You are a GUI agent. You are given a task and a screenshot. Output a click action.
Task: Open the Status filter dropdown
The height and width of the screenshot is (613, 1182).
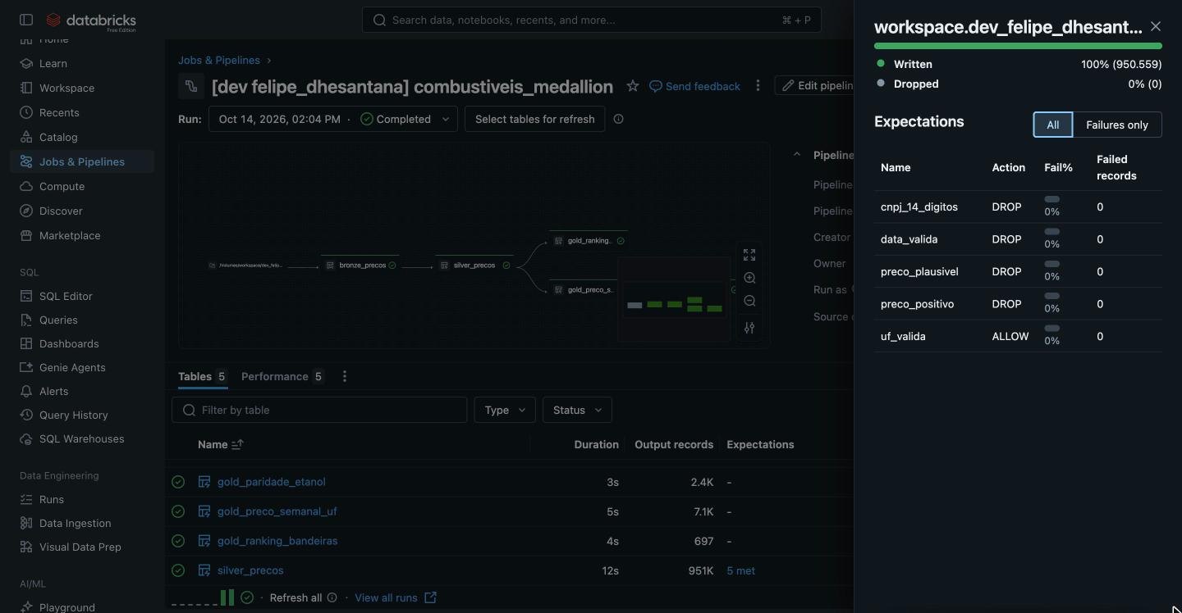[577, 410]
